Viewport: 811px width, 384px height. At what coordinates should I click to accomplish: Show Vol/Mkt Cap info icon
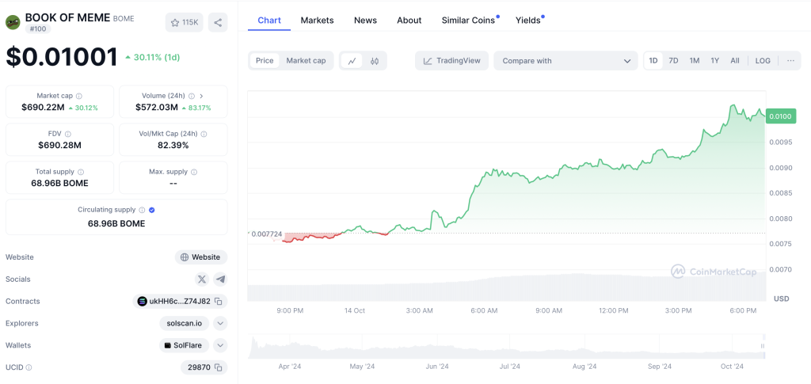click(204, 134)
